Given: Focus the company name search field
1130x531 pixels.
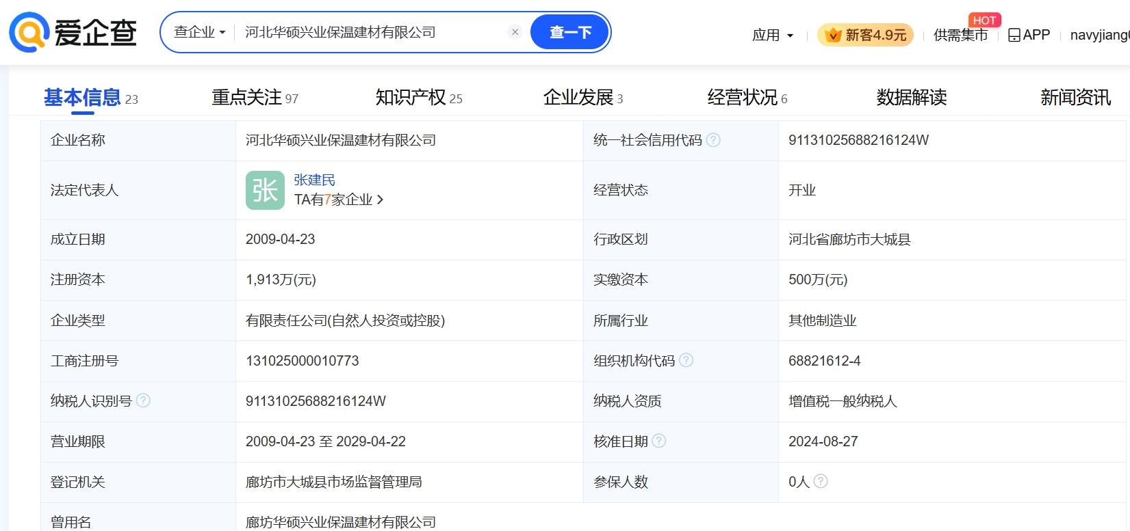Looking at the screenshot, I should click(374, 32).
